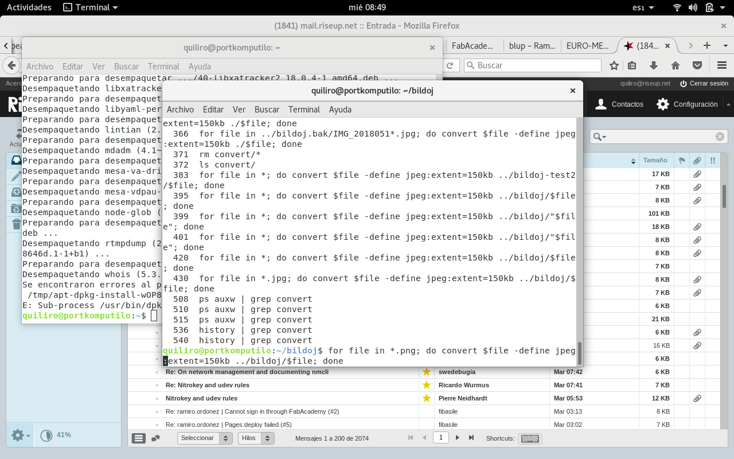Clear the mail search box
The image size is (734, 459).
click(x=720, y=137)
